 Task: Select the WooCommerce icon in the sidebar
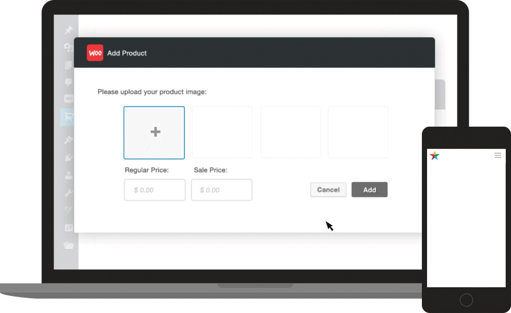[x=68, y=98]
